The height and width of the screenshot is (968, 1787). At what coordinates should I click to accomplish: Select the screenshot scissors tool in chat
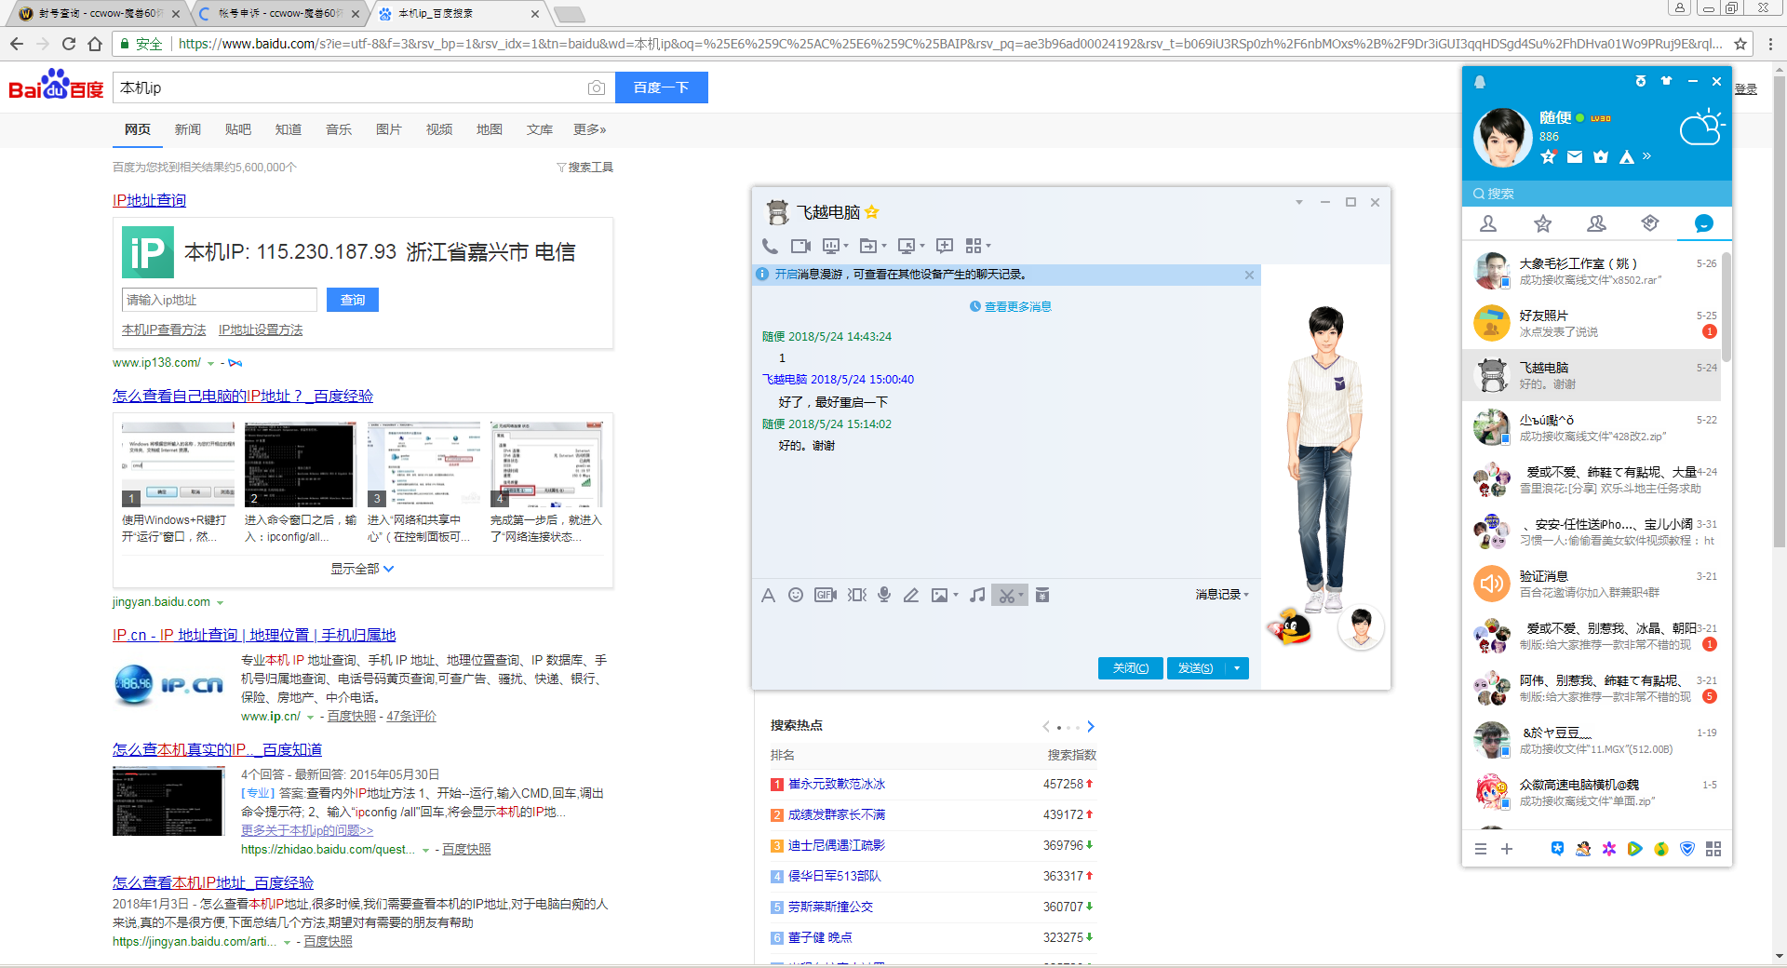click(x=1006, y=595)
